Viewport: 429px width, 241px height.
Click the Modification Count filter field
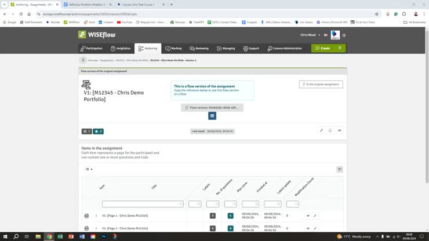coord(293,204)
